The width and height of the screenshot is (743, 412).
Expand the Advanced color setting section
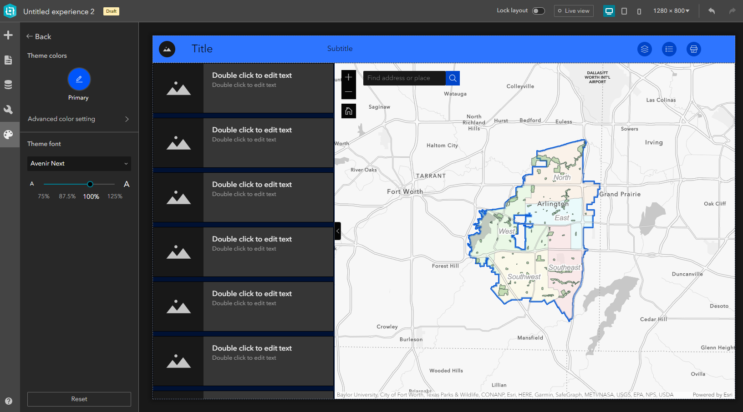point(79,119)
